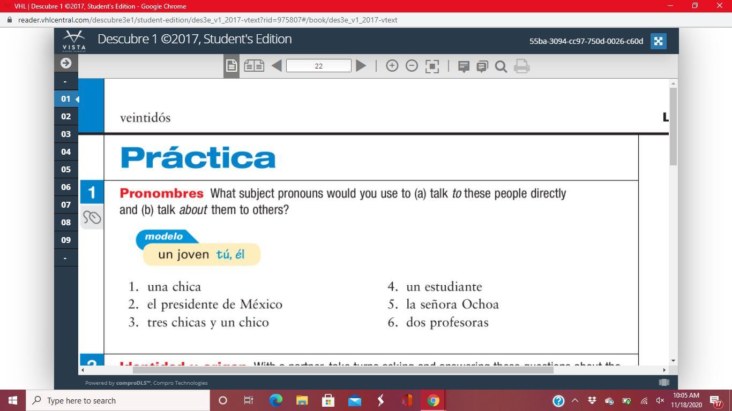Image resolution: width=732 pixels, height=411 pixels.
Task: Open chapter 06
Action: 66,187
